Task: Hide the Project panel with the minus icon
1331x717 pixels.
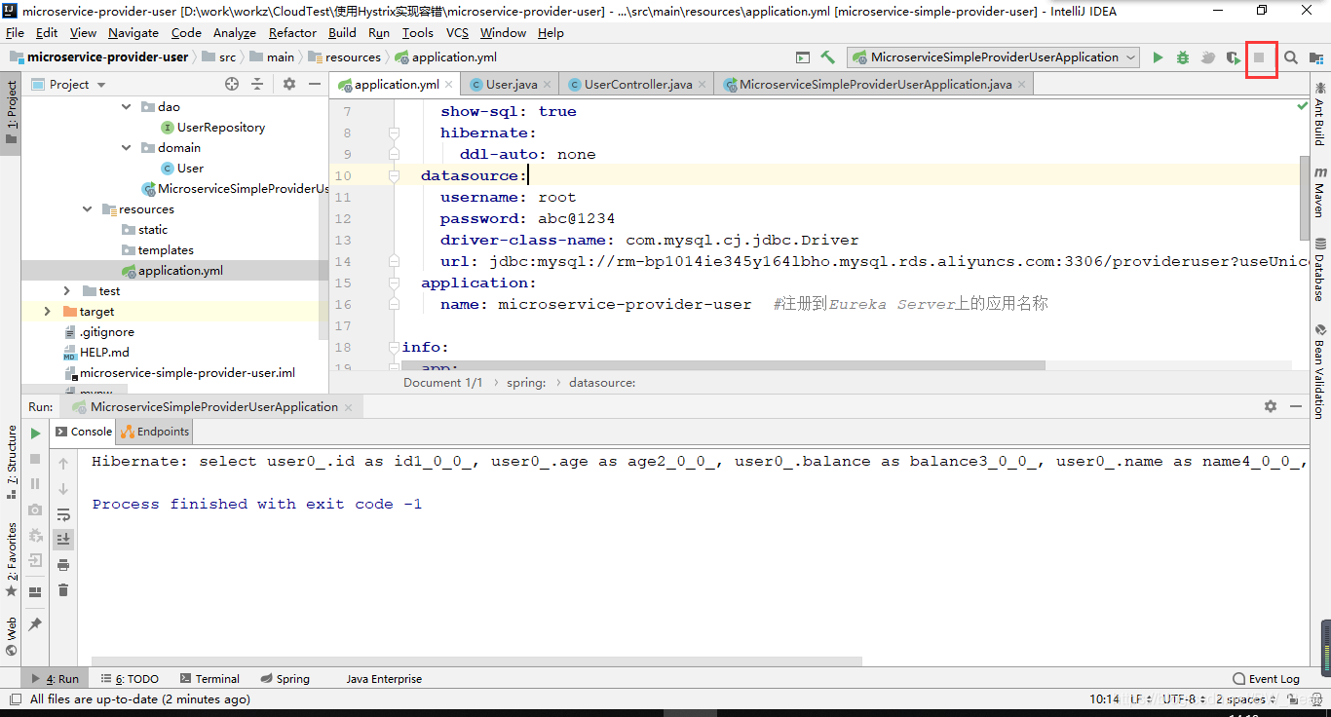Action: [315, 84]
